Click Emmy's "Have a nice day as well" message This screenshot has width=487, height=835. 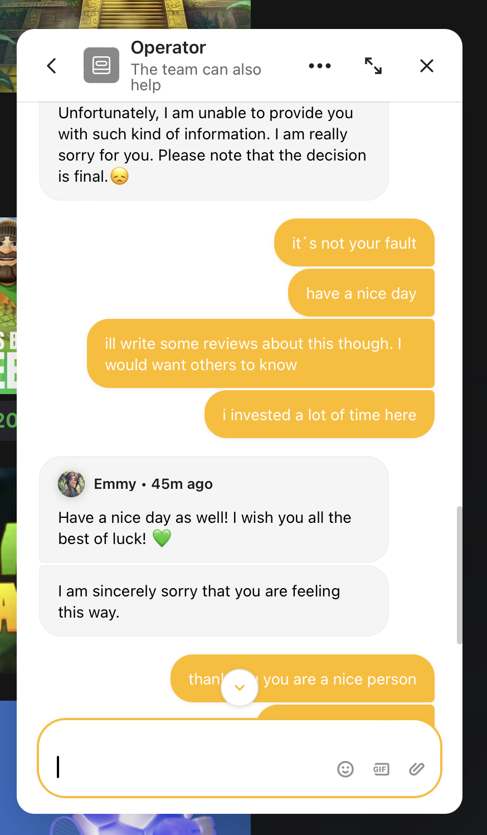(213, 527)
